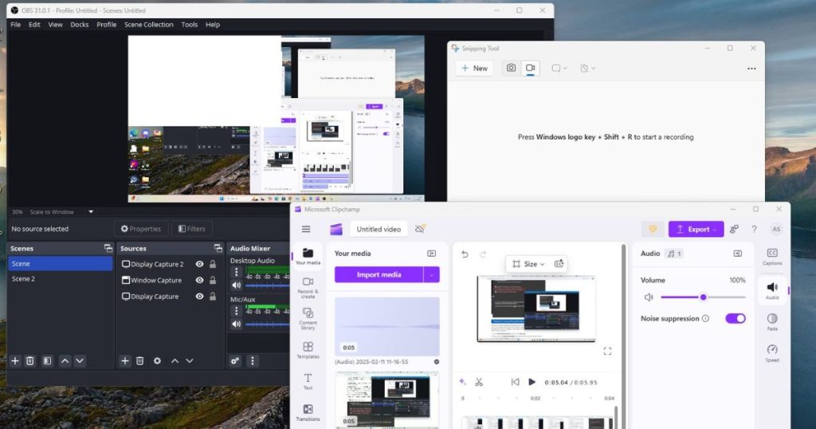Click the auto captions icon next to Size
Screen dimensions: 816x429
[559, 264]
